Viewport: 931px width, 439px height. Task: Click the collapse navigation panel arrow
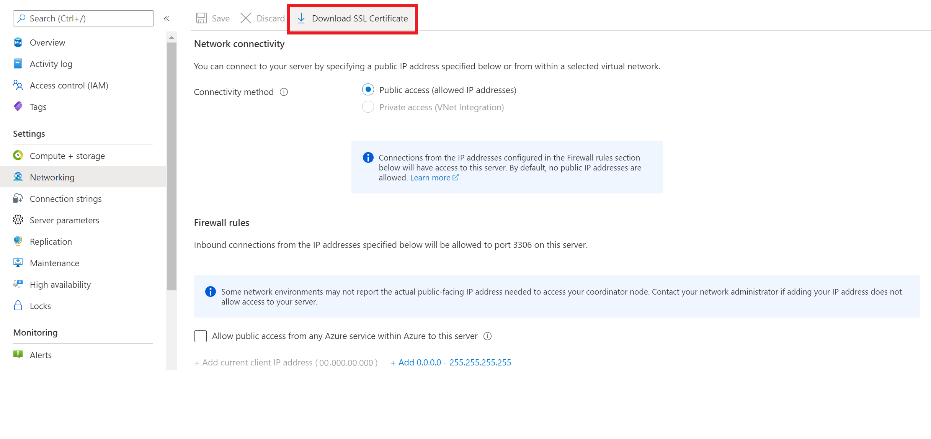click(166, 18)
